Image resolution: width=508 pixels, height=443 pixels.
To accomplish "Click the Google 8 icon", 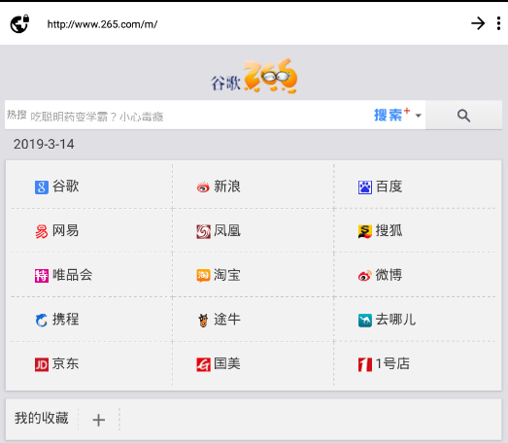I will [x=42, y=187].
